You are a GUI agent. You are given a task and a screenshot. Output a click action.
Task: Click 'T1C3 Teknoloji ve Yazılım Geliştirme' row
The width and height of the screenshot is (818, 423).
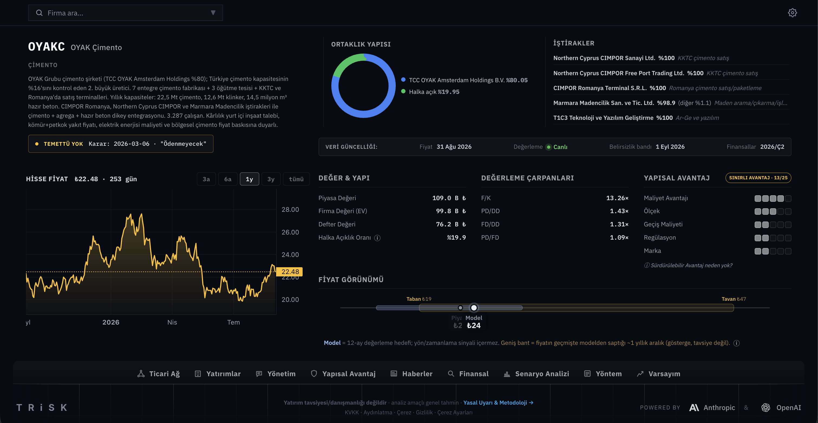tap(671, 118)
